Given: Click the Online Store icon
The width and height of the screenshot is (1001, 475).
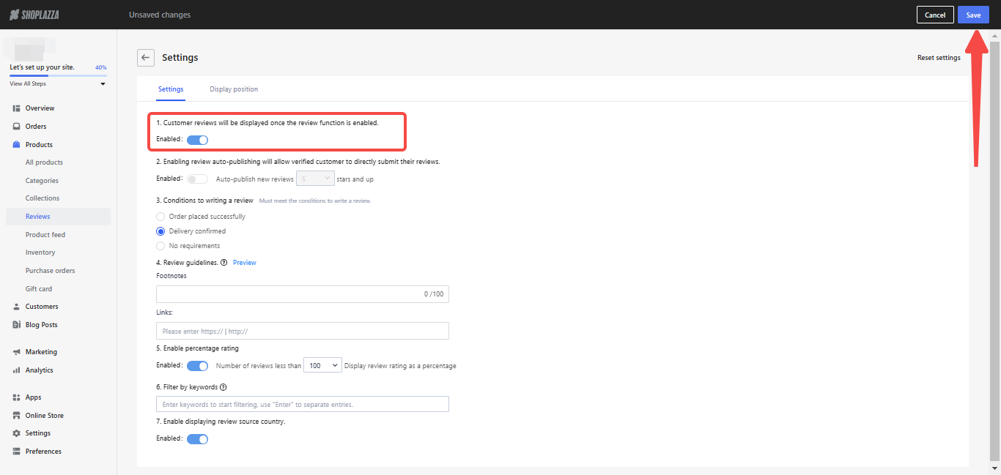Looking at the screenshot, I should click(16, 416).
